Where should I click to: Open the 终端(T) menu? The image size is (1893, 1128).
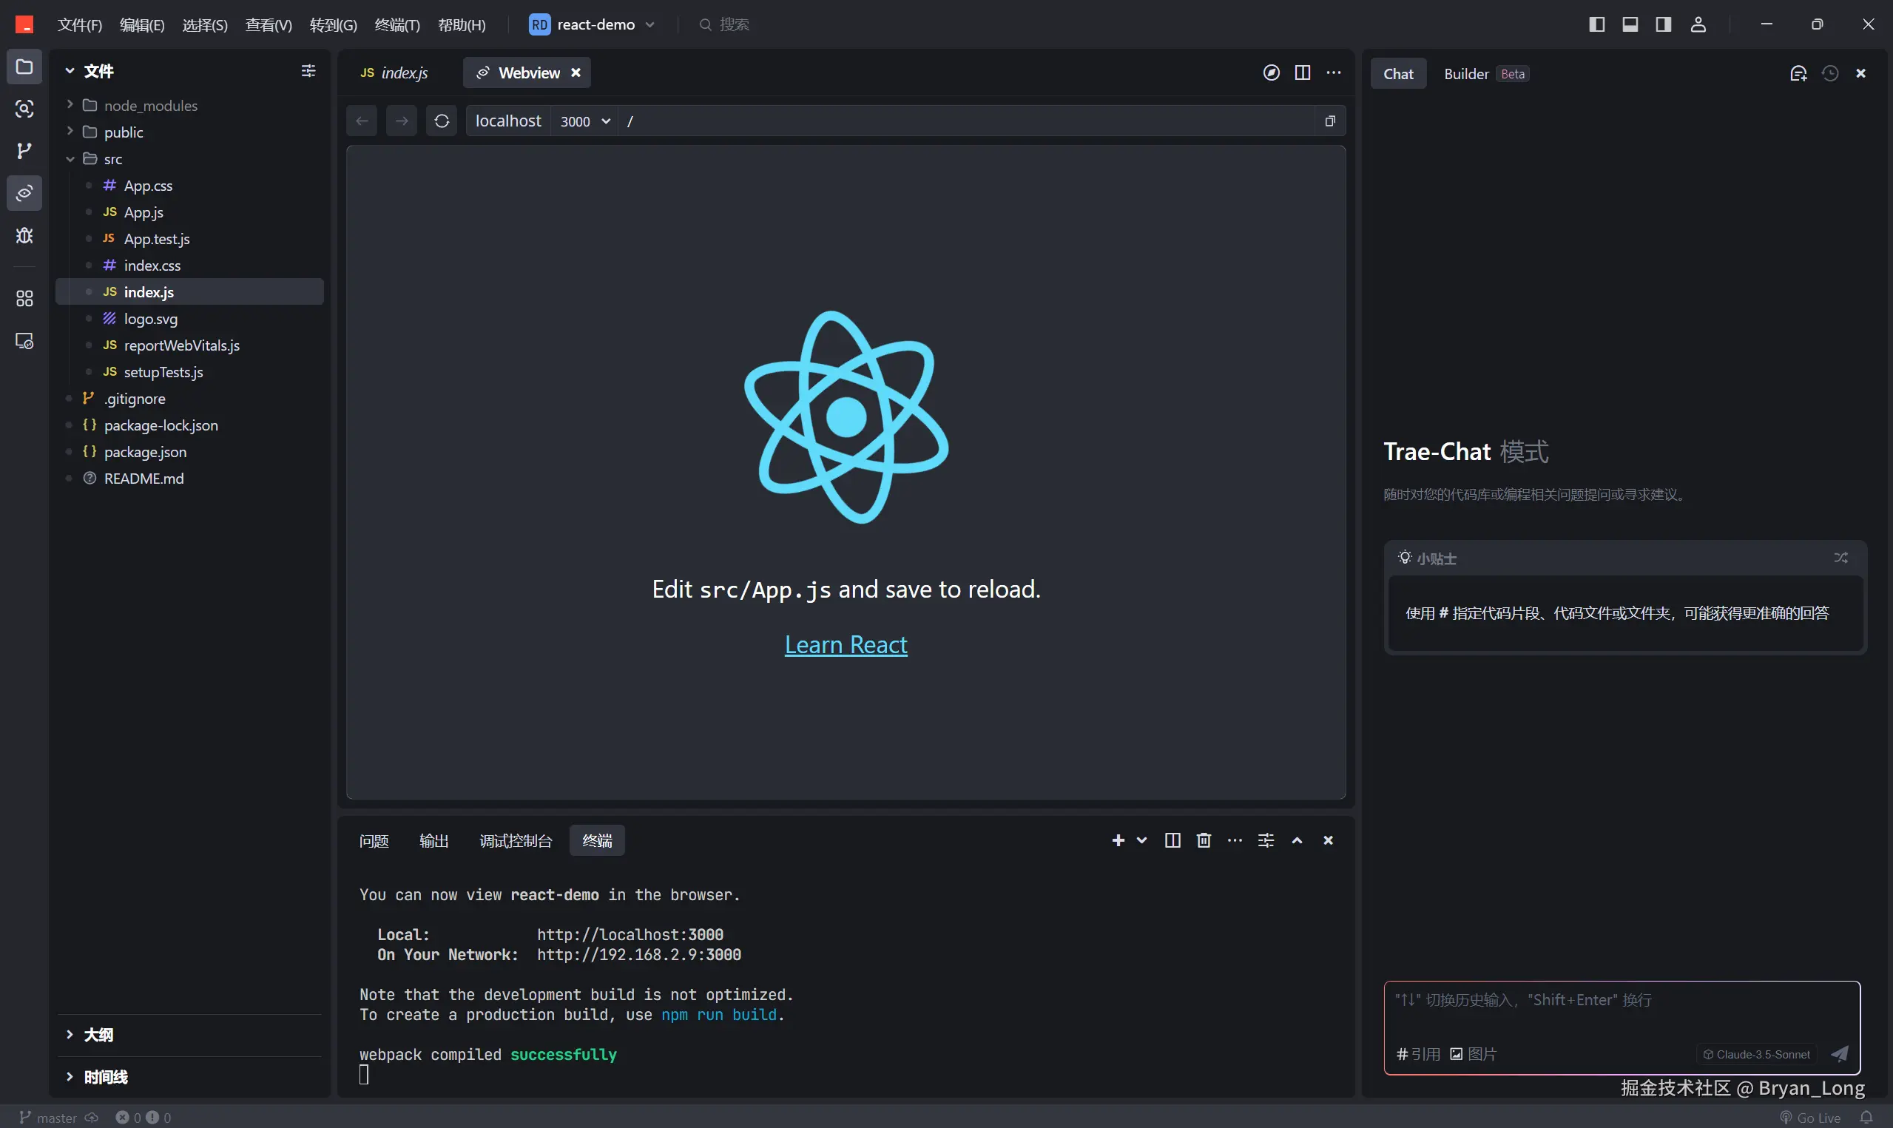tap(397, 25)
